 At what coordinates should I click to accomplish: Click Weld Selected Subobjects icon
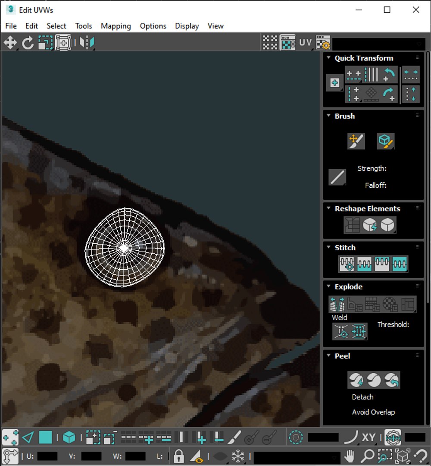[x=359, y=331]
